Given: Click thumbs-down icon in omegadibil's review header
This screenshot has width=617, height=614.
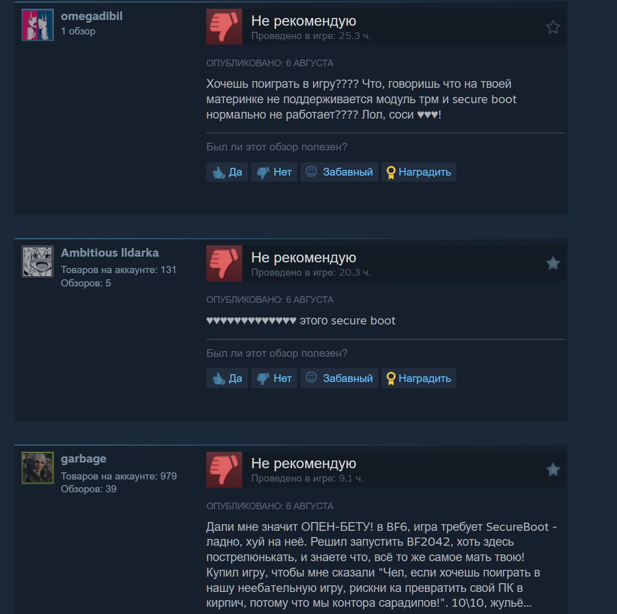Looking at the screenshot, I should pyautogui.click(x=224, y=27).
